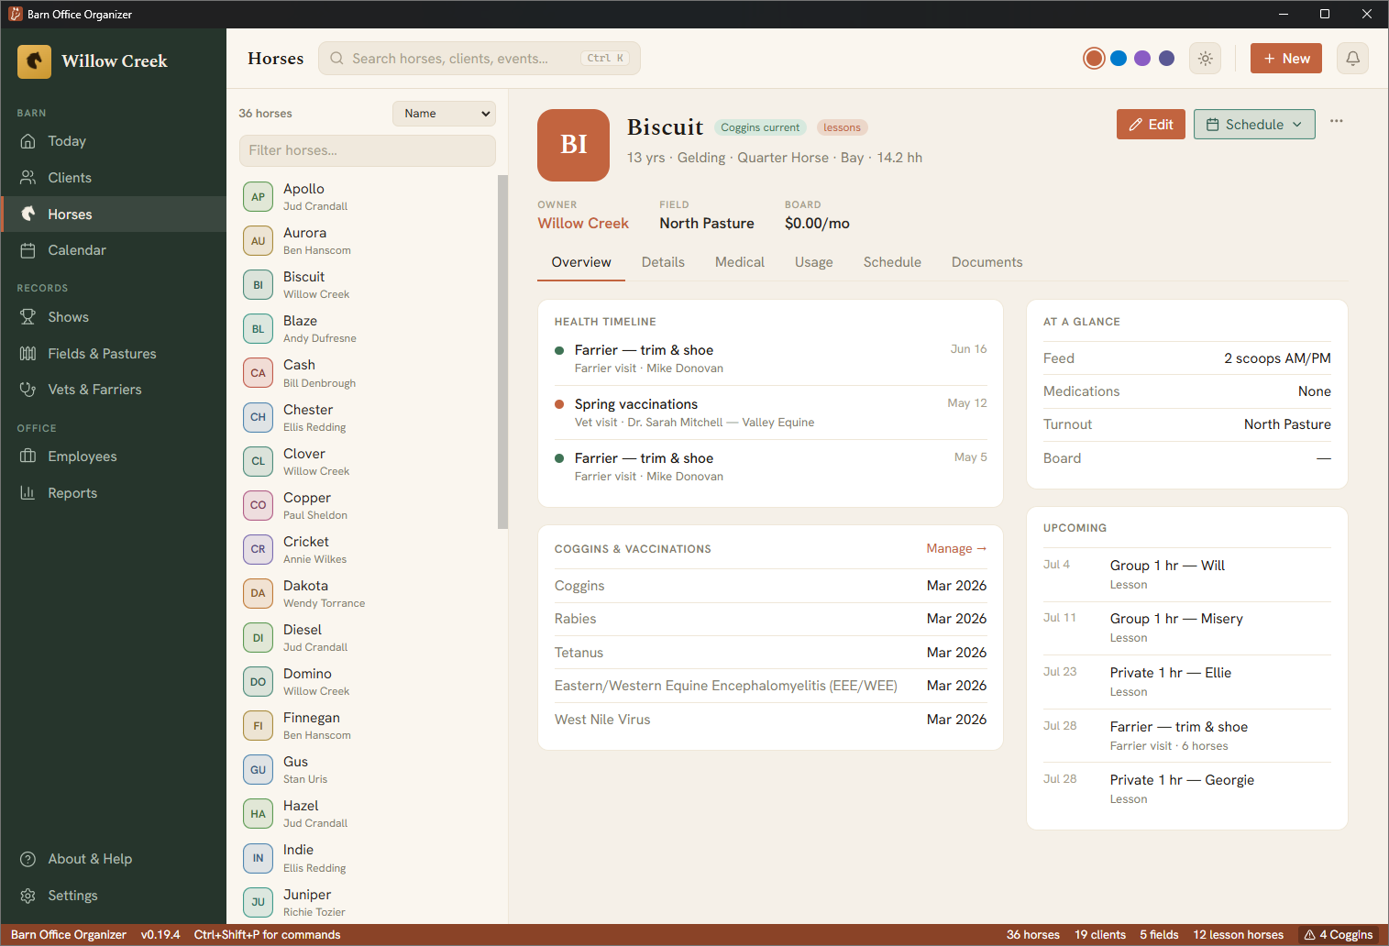Viewport: 1389px width, 946px height.
Task: Switch to the Medical tab
Action: click(x=739, y=262)
